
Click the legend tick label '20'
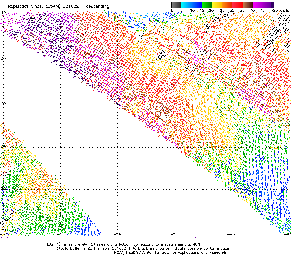[211, 11]
